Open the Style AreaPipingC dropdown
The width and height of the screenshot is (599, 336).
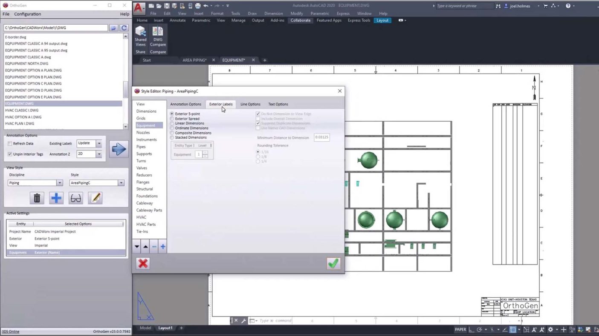coord(121,183)
